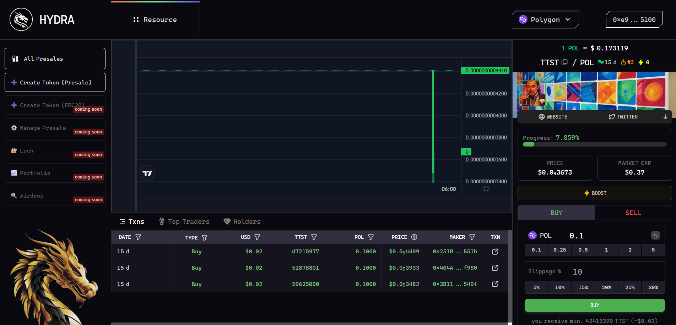Image resolution: width=676 pixels, height=325 pixels.
Task: Set slippage to 10% preset
Action: click(560, 287)
